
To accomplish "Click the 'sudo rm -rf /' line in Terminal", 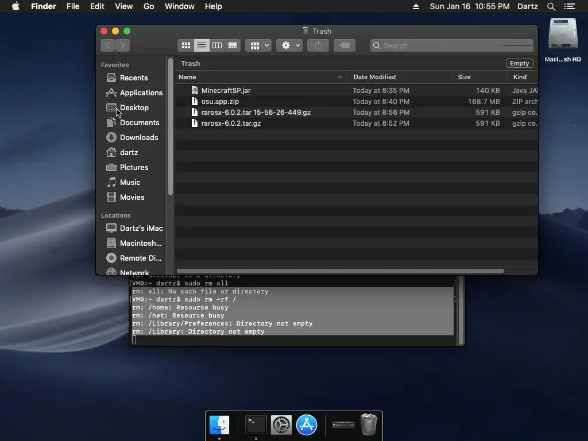I will coord(184,299).
